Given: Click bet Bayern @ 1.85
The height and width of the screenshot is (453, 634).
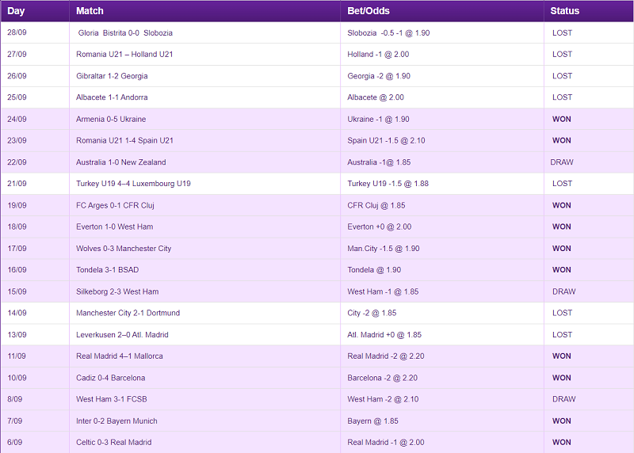Looking at the screenshot, I should pos(372,421).
